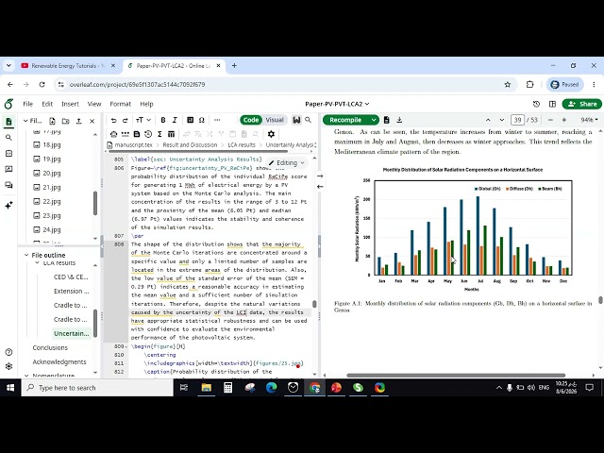Expand the project name Paper-PV-PVT-LCA2 menu
The image size is (604, 453).
(x=337, y=104)
